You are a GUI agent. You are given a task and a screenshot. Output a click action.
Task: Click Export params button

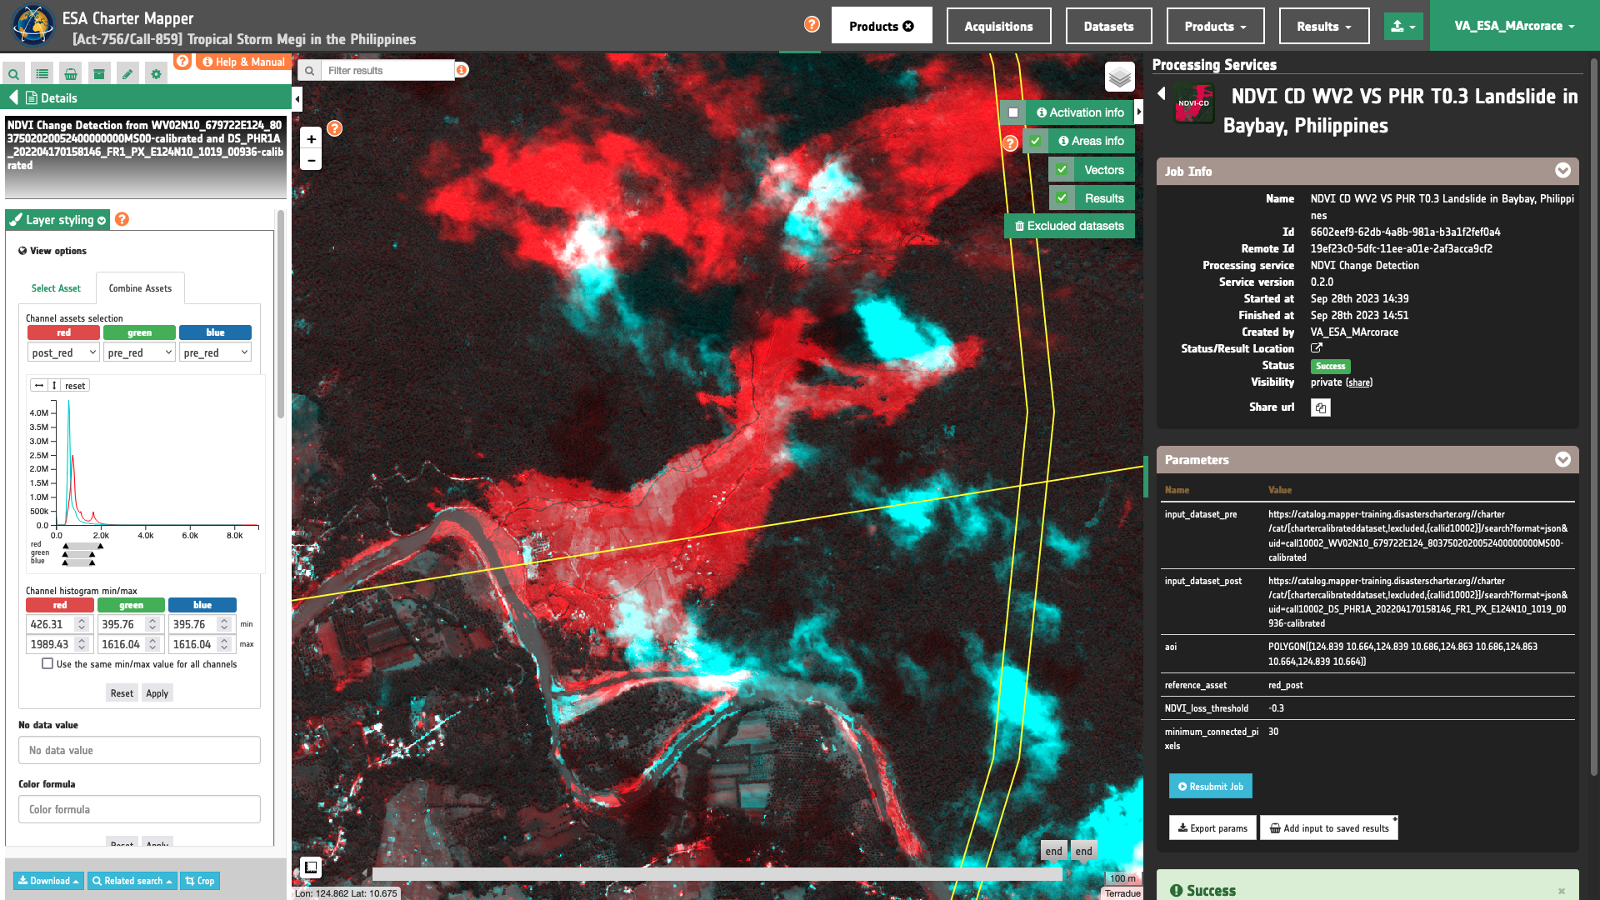click(1212, 828)
